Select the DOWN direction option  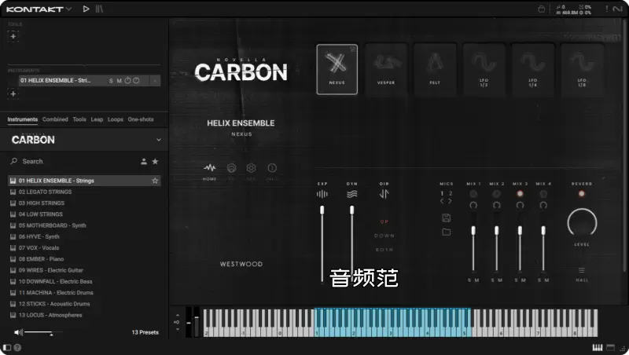click(x=384, y=236)
